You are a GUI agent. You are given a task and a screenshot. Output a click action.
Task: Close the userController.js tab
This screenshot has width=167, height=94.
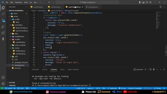[82, 7]
